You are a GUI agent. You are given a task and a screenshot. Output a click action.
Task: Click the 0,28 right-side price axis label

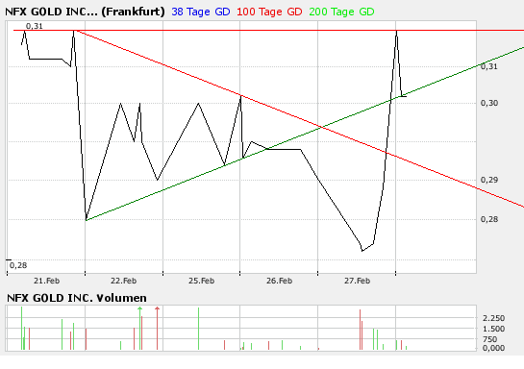(x=489, y=219)
